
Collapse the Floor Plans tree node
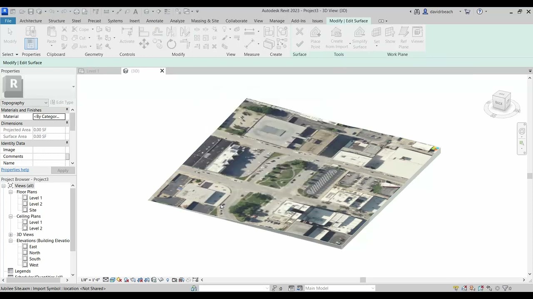pos(11,192)
